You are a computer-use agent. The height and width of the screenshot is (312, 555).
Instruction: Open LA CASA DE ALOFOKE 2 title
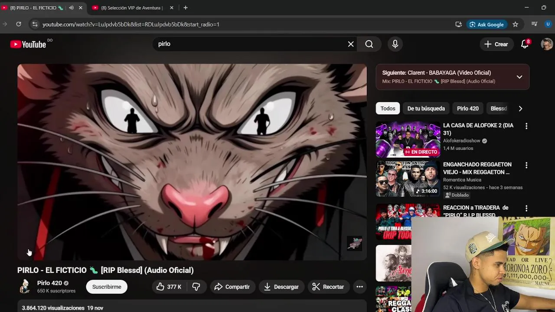tap(478, 129)
